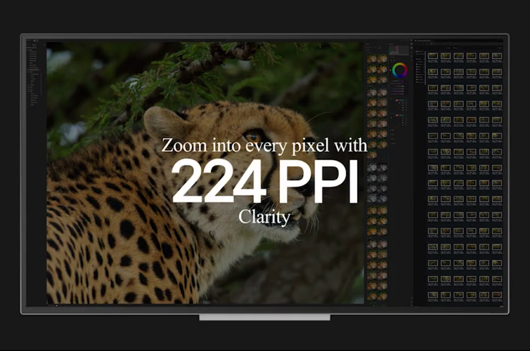530x351 pixels.
Task: Click the icon at window's top-left corner
Action: [x=28, y=40]
